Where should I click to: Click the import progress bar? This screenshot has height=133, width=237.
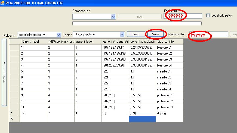tap(137, 23)
